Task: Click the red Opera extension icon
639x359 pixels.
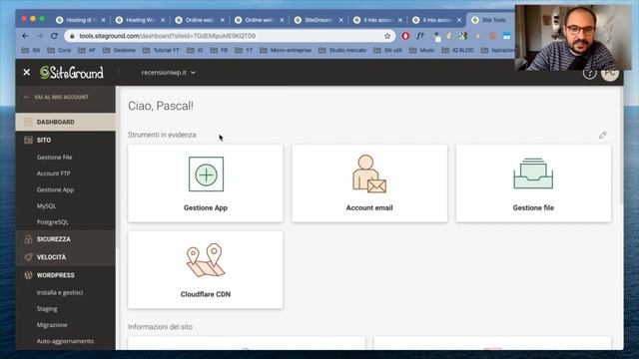Action: (x=405, y=36)
